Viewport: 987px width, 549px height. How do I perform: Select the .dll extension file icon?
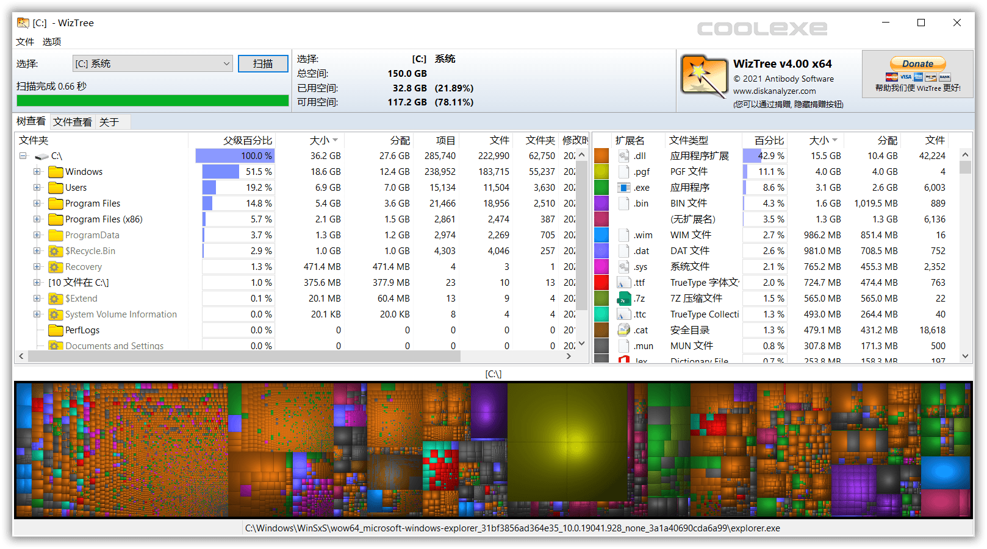pyautogui.click(x=623, y=155)
